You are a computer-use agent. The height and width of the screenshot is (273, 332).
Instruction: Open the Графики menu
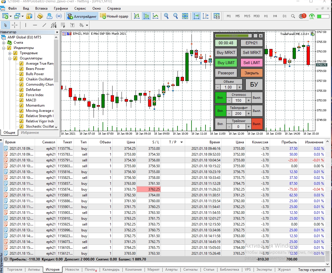point(61,8)
